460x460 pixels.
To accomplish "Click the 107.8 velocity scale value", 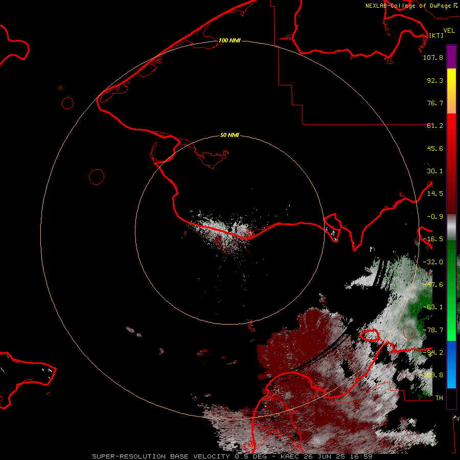I will tap(433, 57).
